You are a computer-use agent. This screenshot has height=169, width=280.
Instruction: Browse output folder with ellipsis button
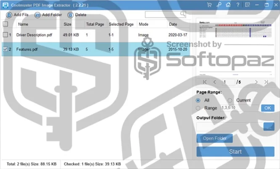point(269,127)
